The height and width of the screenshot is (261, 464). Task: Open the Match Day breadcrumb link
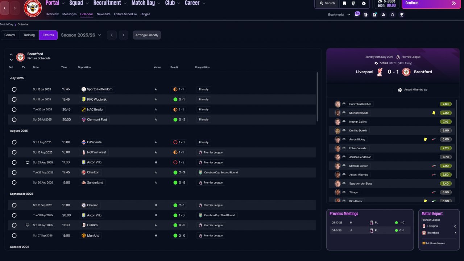click(7, 25)
